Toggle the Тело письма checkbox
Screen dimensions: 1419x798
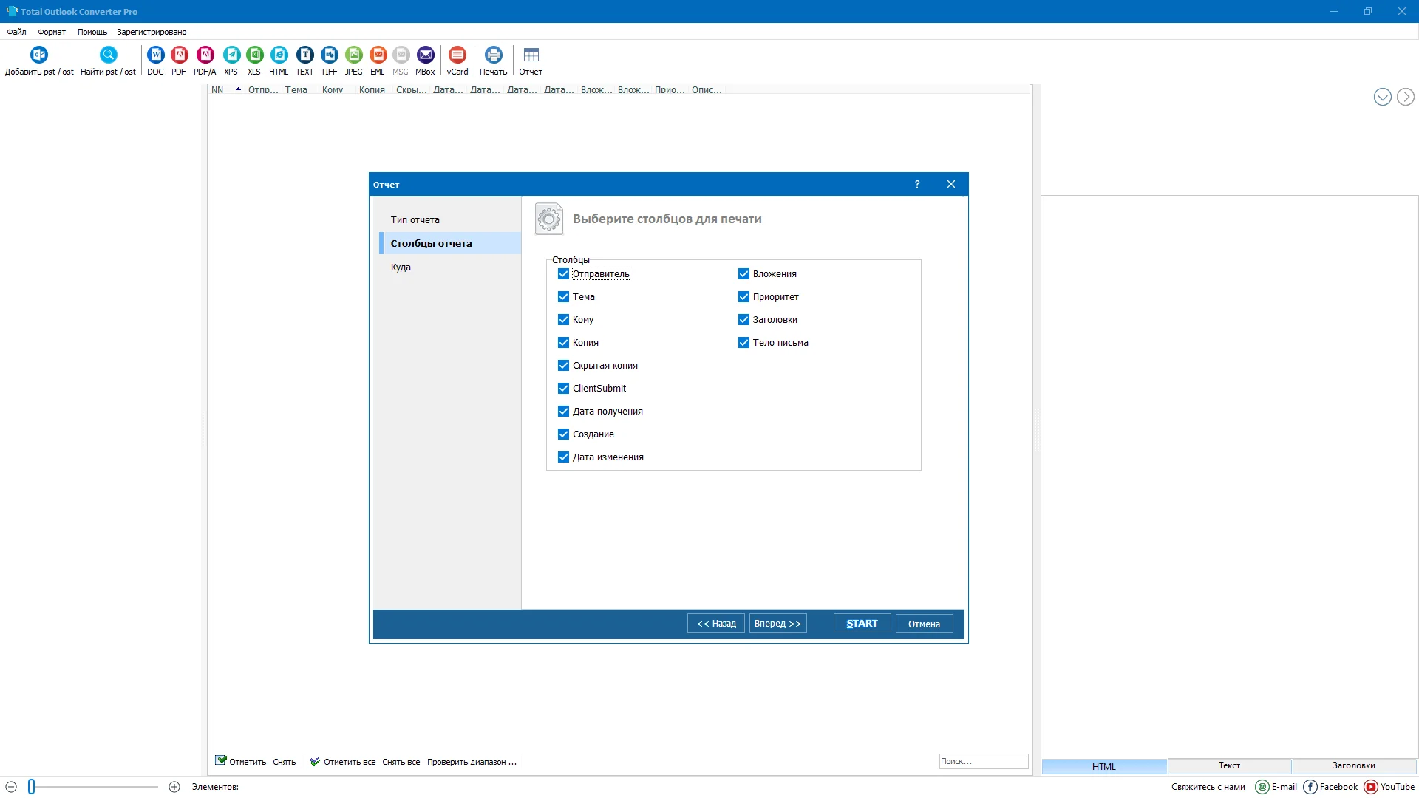tap(743, 343)
